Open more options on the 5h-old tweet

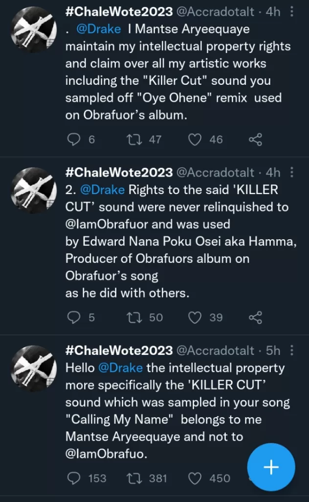[x=292, y=351]
